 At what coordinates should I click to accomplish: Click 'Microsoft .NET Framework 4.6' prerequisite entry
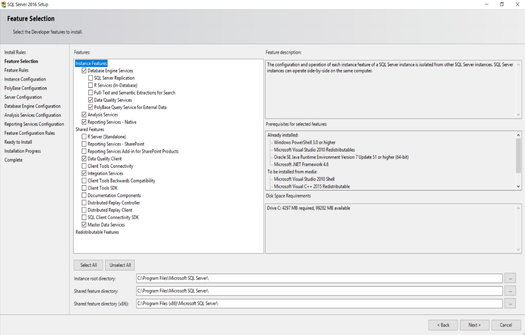click(301, 165)
